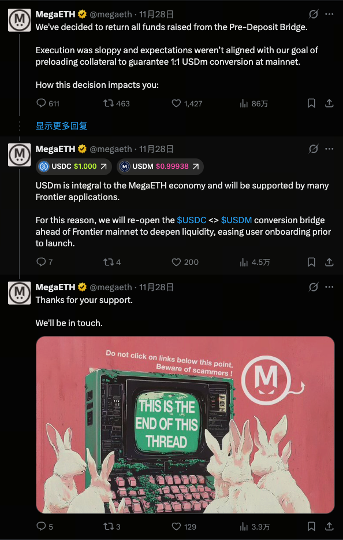View analytics showing 4.5万 views

coord(255,262)
